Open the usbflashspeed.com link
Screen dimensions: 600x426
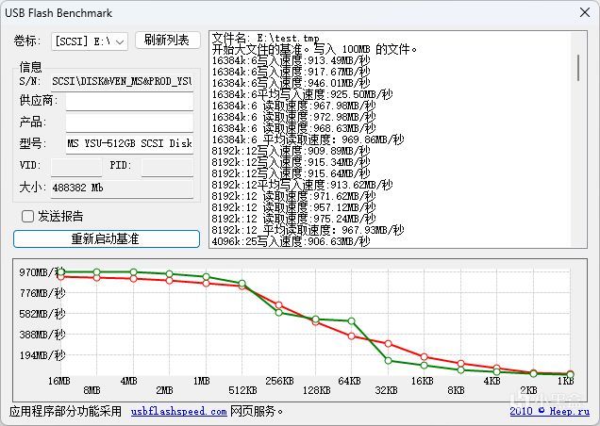pos(178,412)
